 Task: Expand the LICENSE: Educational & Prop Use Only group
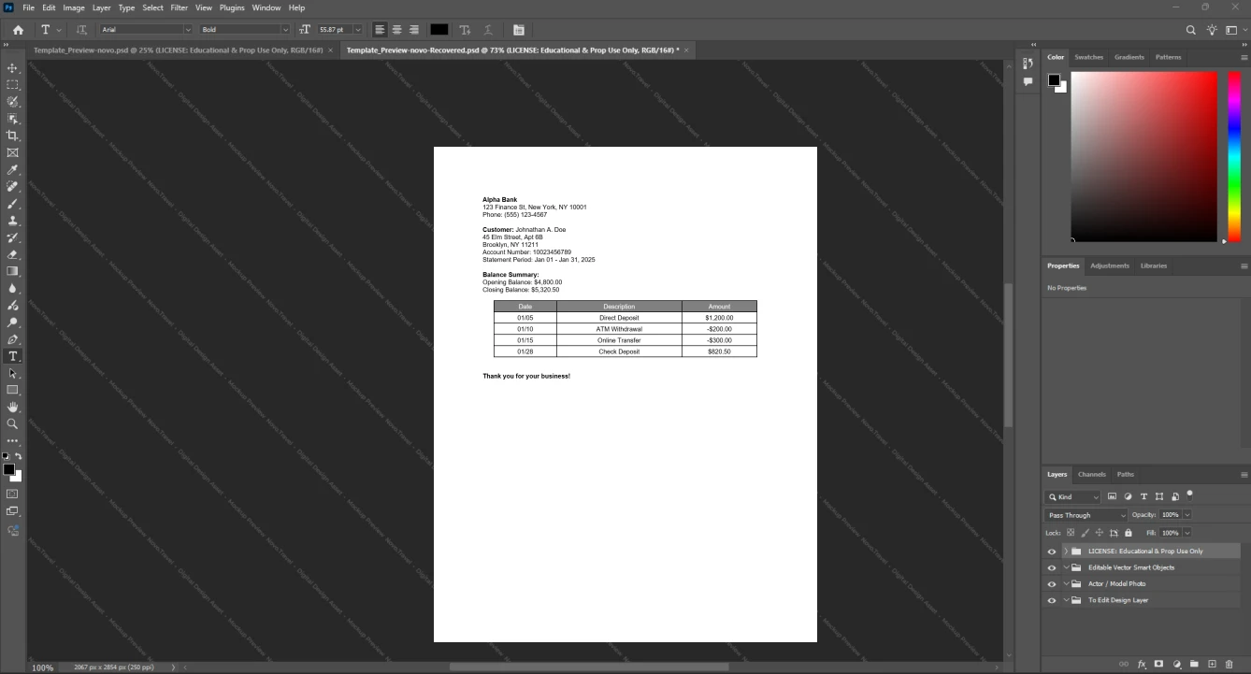click(1066, 552)
